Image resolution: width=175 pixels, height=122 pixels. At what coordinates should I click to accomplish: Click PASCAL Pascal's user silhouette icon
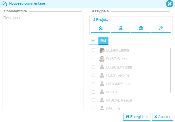point(102,100)
